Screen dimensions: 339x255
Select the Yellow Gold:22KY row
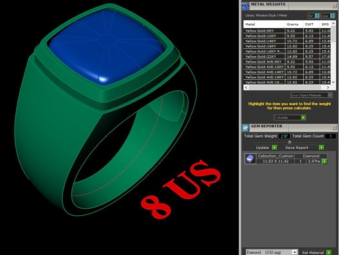[x=287, y=56]
